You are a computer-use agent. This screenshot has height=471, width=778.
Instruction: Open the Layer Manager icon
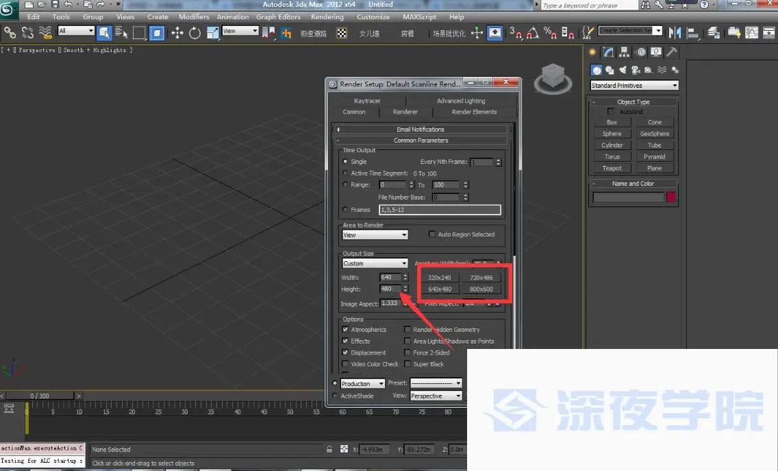click(714, 33)
